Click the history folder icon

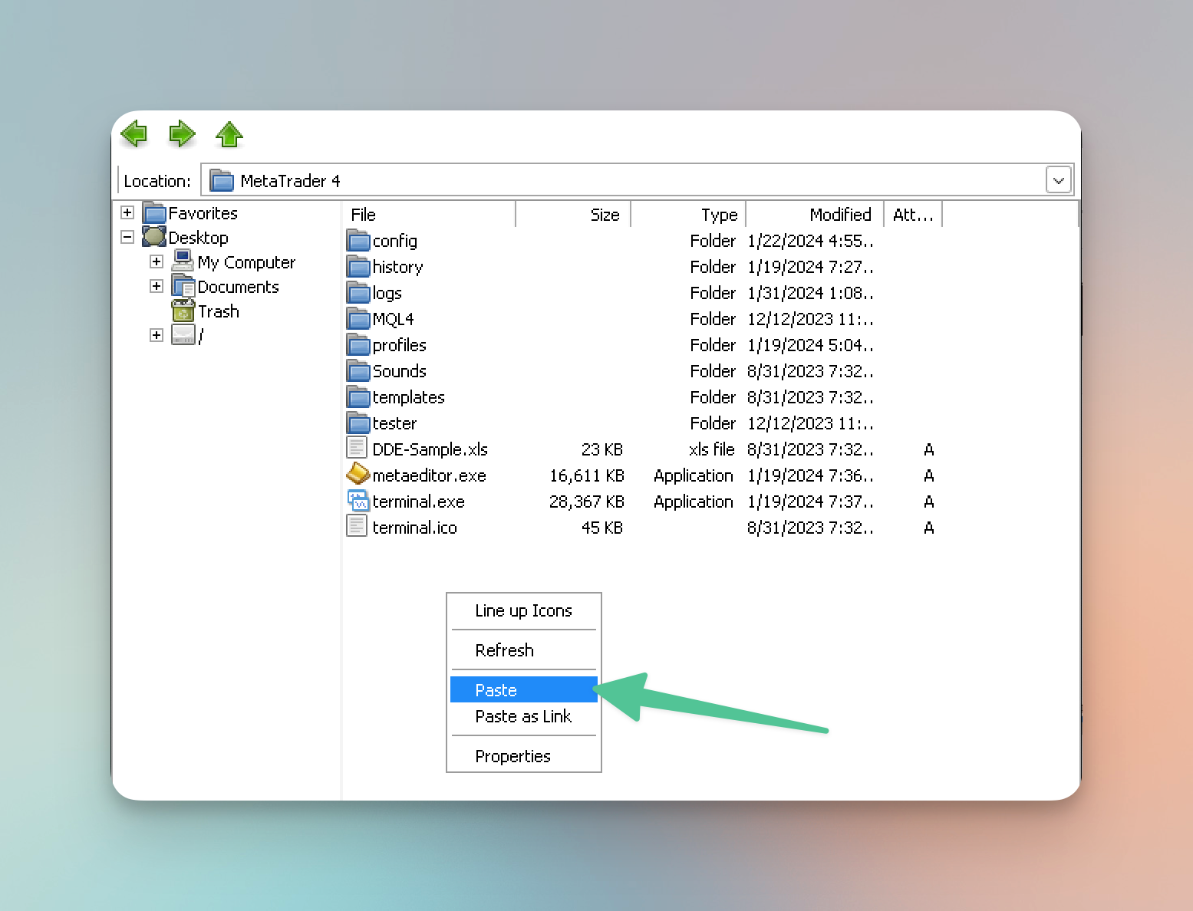(358, 267)
